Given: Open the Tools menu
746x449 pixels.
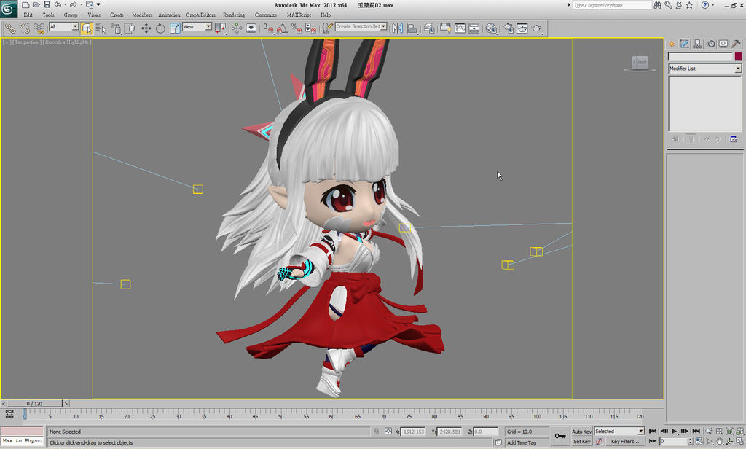Looking at the screenshot, I should (49, 15).
